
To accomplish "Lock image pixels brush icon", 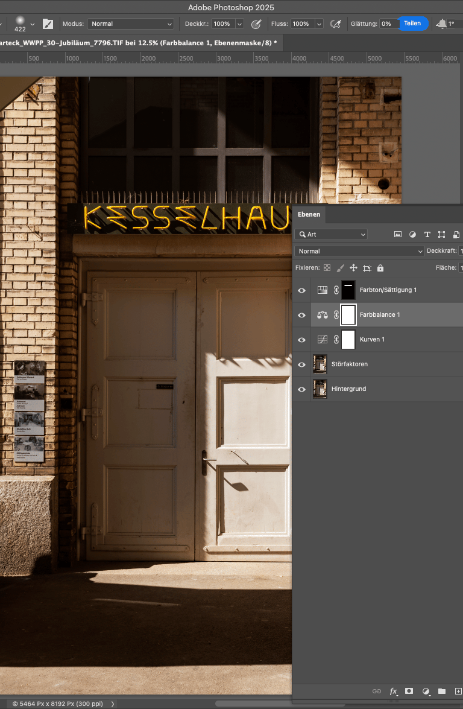I will [x=340, y=268].
